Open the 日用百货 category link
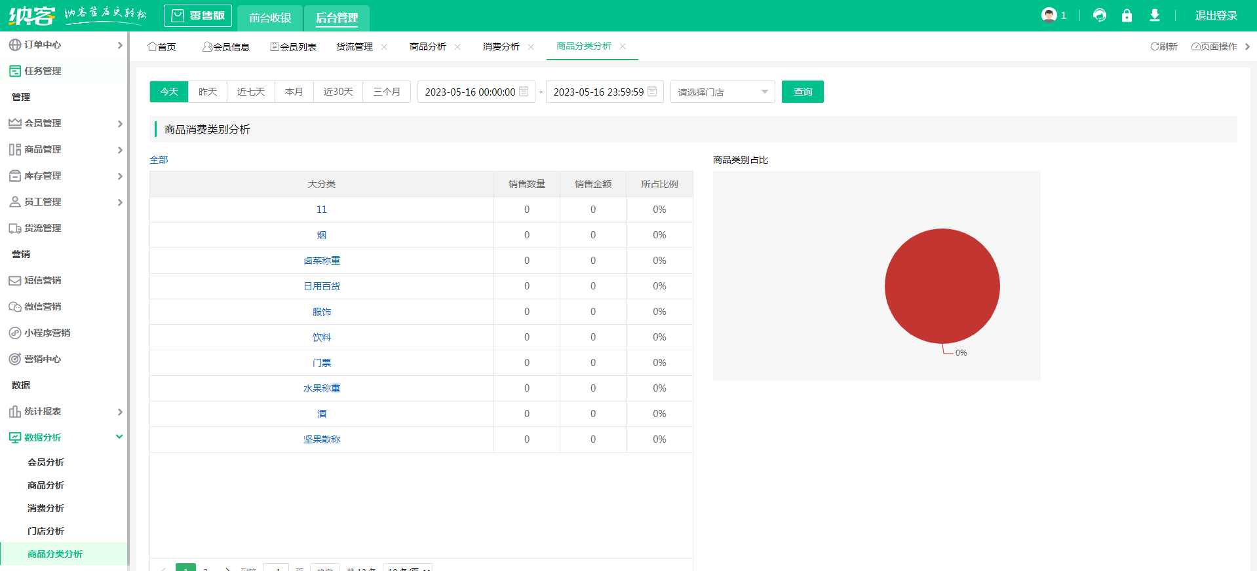The image size is (1257, 571). [321, 286]
